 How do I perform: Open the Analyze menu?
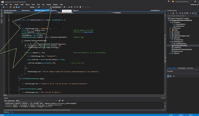49,4
